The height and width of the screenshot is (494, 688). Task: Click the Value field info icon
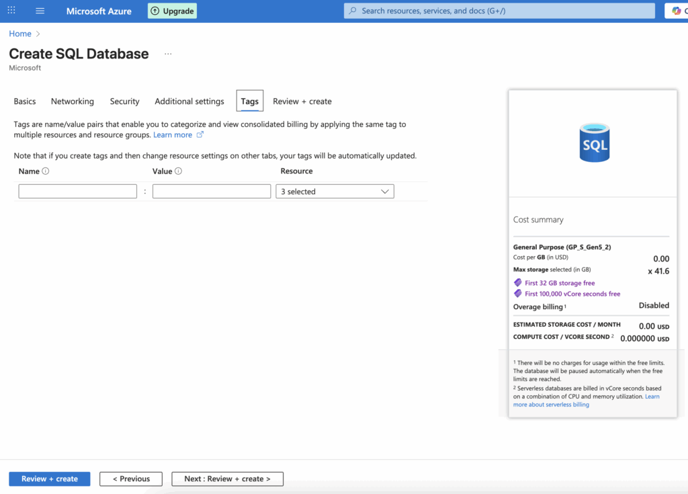tap(179, 171)
